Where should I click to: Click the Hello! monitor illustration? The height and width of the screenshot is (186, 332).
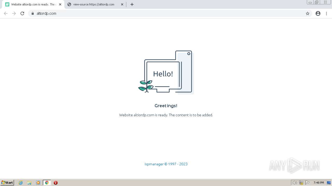click(x=166, y=72)
